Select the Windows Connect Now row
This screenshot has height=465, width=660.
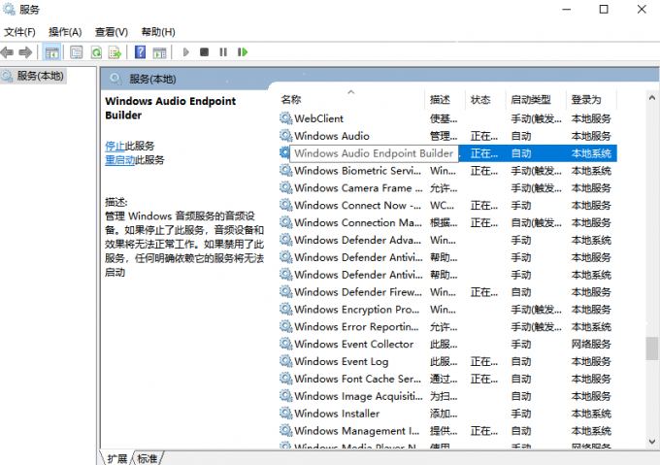coord(447,206)
